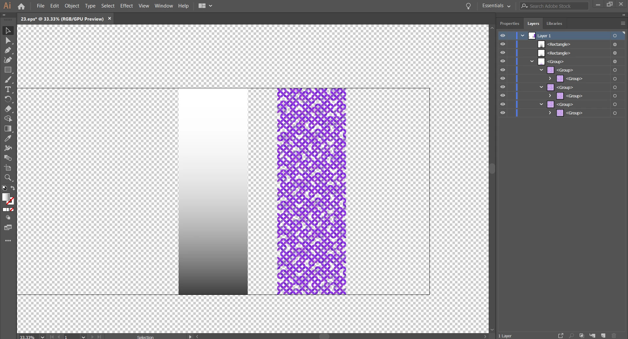Toggle visibility of first Rectangle

click(503, 44)
